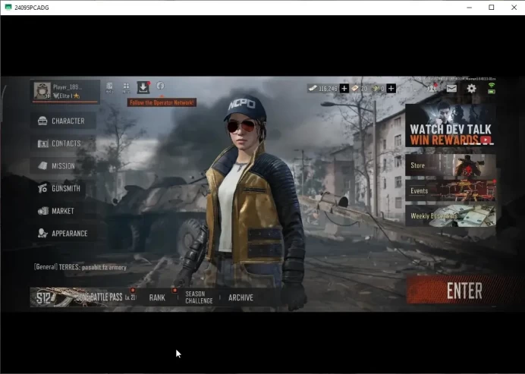Open the Weekly Essentials banner
This screenshot has height=374, width=525.
(x=451, y=216)
